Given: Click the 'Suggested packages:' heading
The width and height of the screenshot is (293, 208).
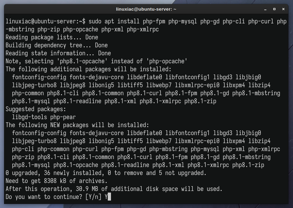Looking at the screenshot, I should [x=36, y=109].
